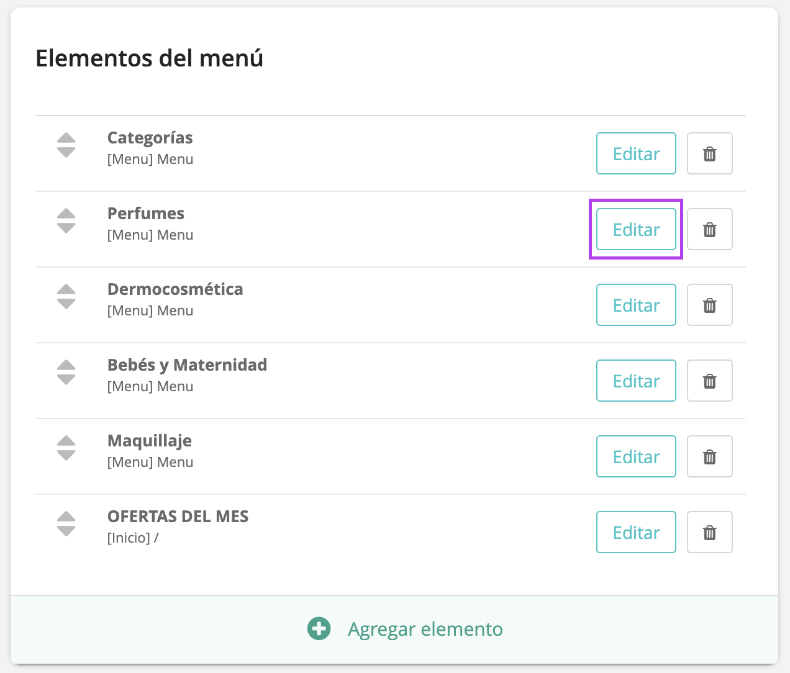Click trash icon for Perfumes
This screenshot has height=673, width=790.
pos(709,229)
